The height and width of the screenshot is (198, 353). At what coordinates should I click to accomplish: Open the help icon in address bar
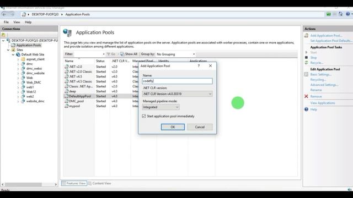point(348,14)
